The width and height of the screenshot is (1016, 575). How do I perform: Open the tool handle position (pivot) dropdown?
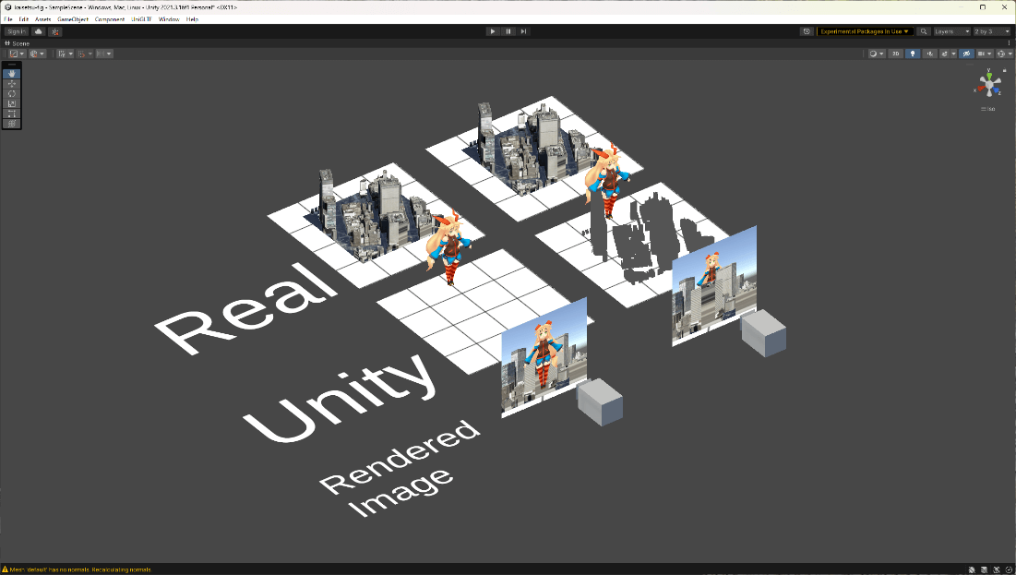[x=18, y=54]
